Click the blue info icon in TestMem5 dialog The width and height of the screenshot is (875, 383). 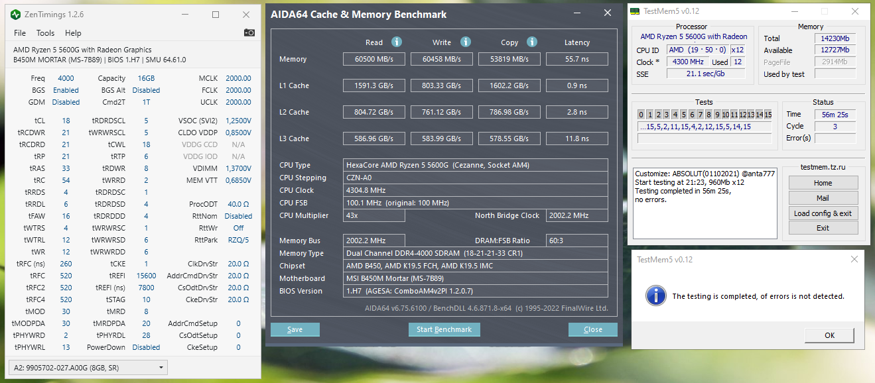pyautogui.click(x=657, y=296)
